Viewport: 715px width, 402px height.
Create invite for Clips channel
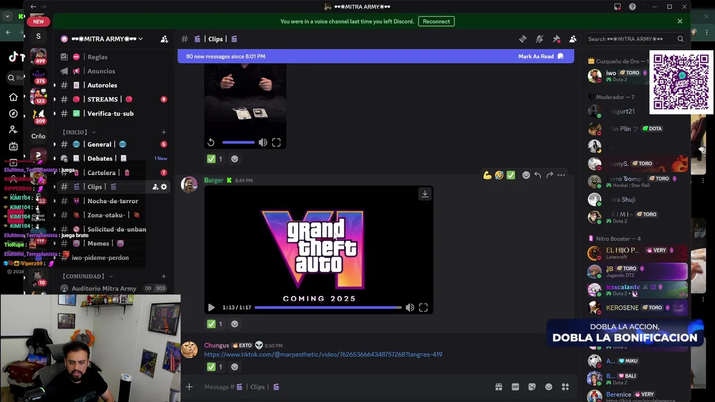point(155,187)
